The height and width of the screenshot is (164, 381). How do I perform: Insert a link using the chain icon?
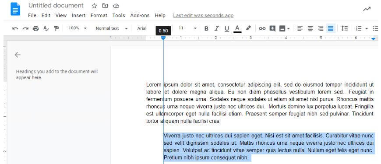(262, 28)
